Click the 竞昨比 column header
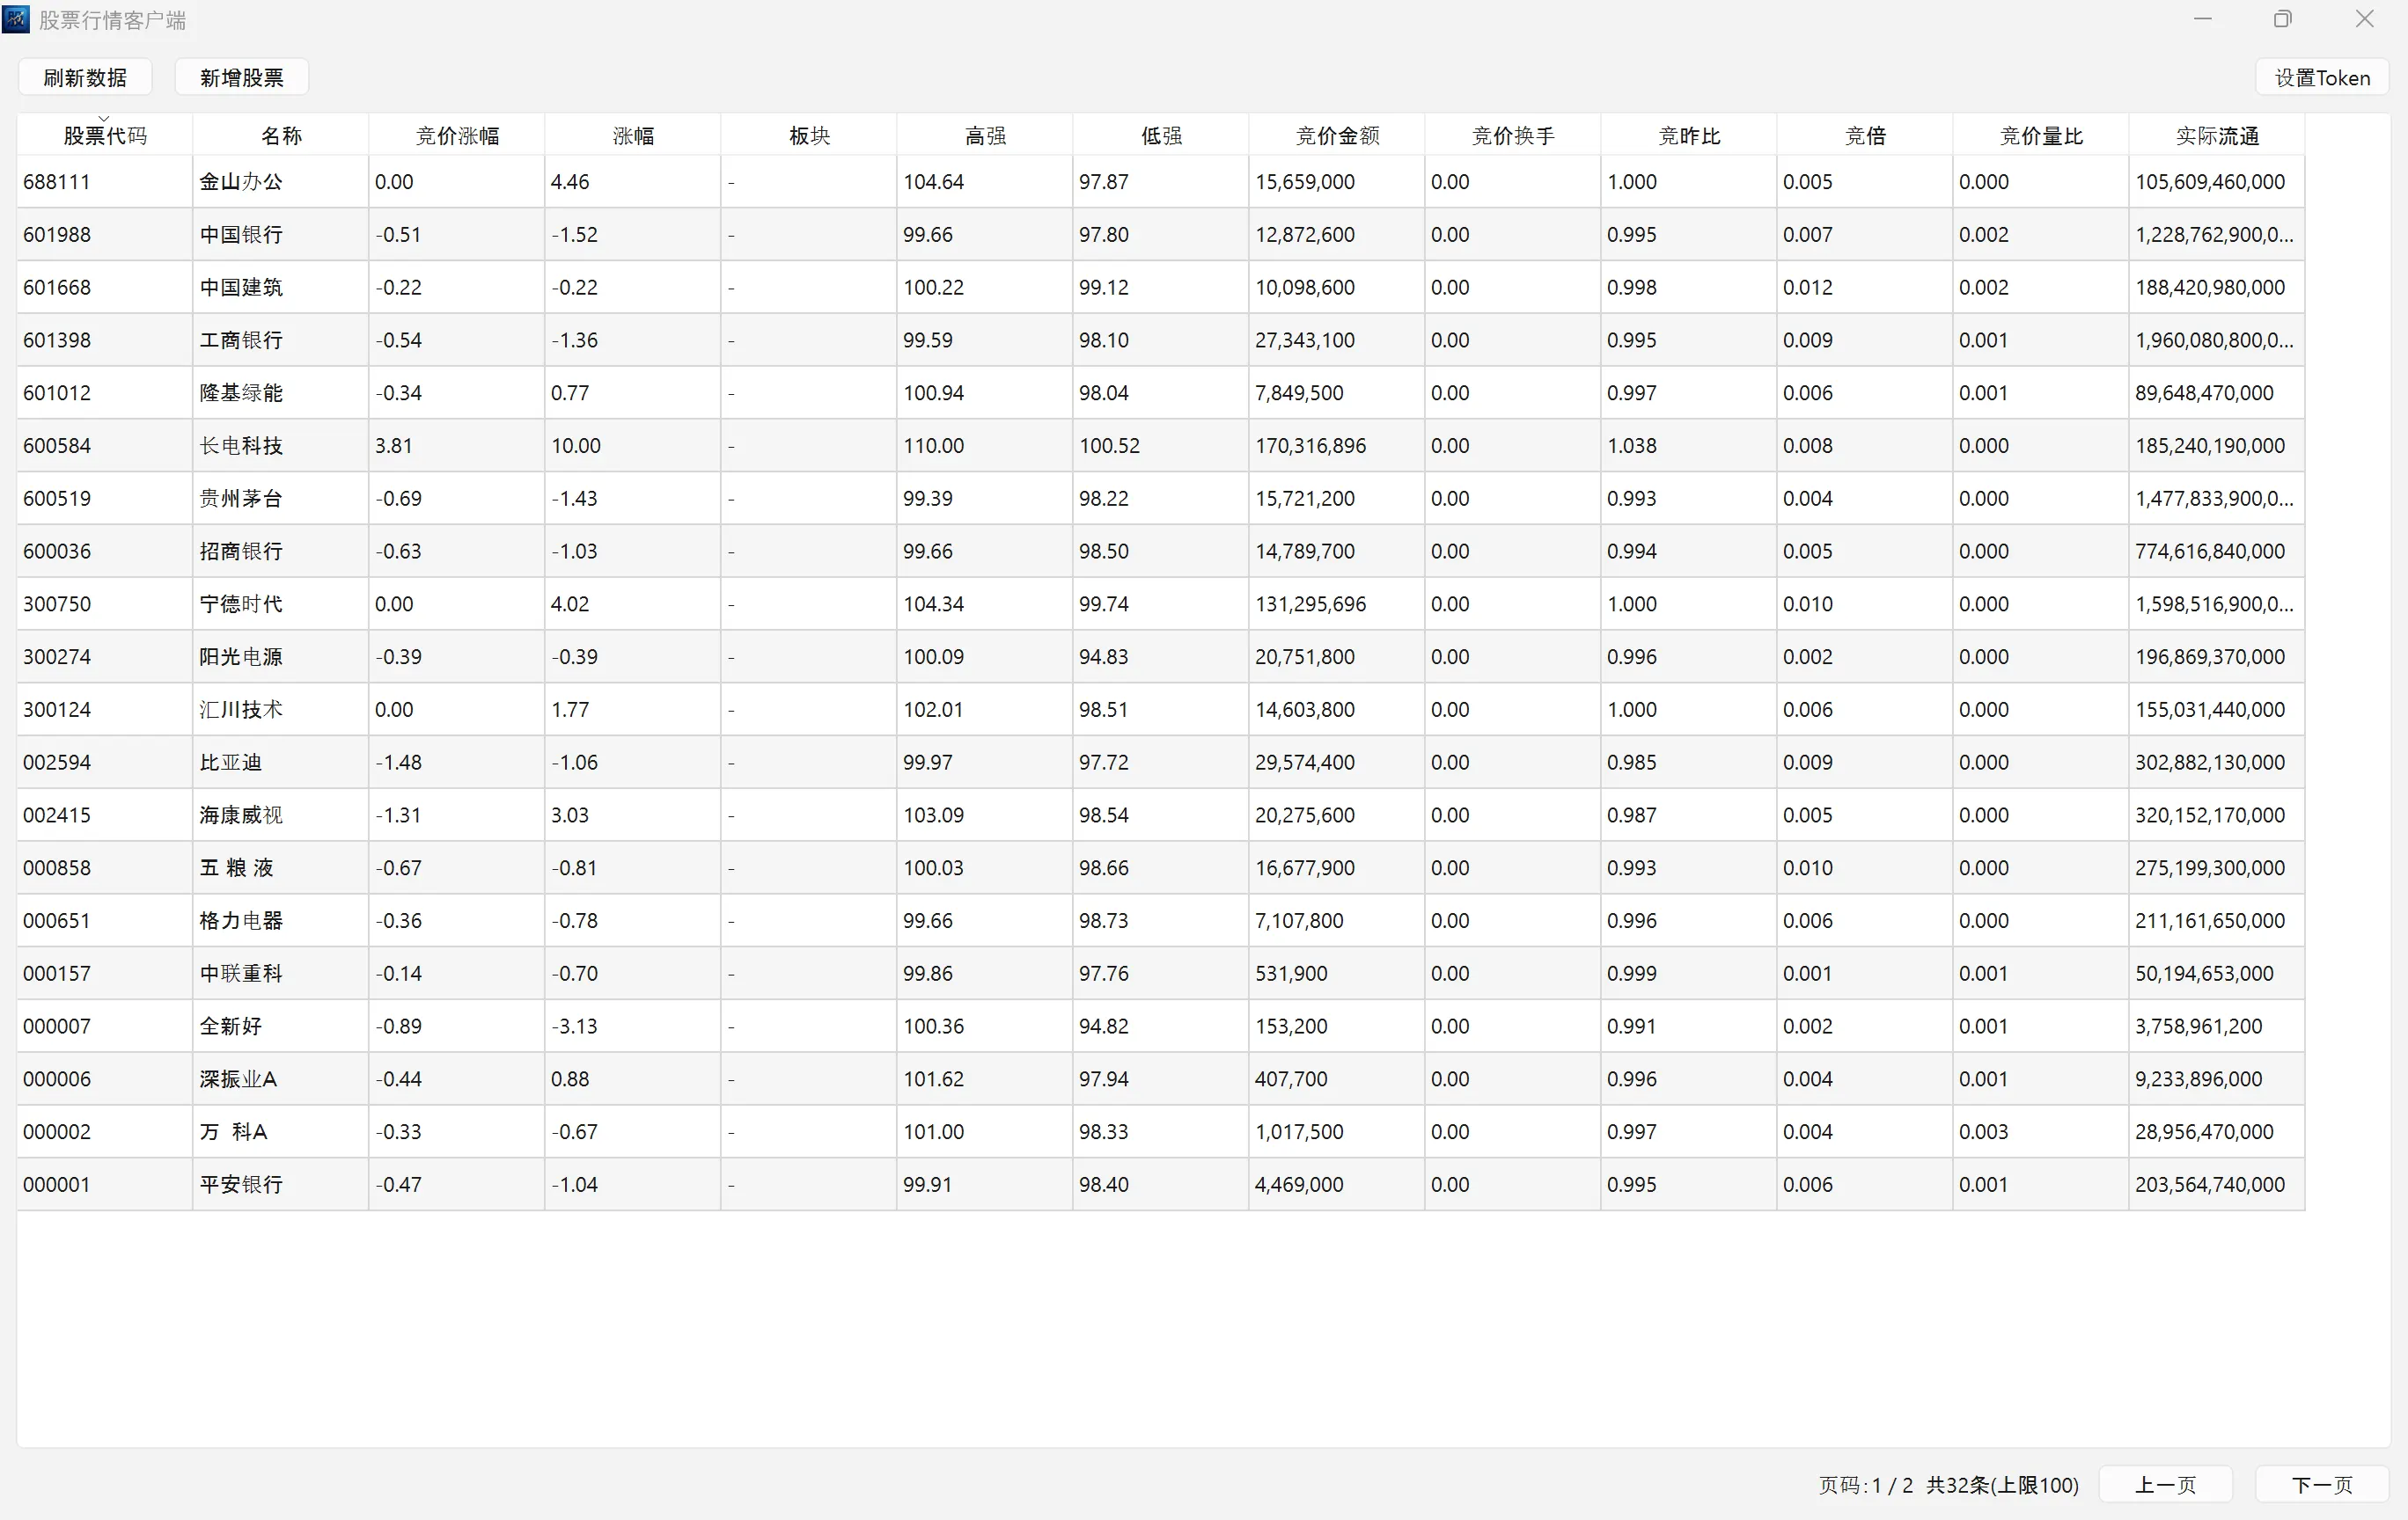Image resolution: width=2408 pixels, height=1520 pixels. (1689, 135)
